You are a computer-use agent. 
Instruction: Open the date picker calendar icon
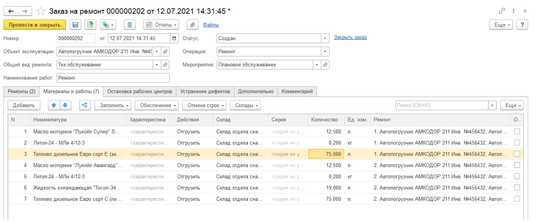coord(174,38)
